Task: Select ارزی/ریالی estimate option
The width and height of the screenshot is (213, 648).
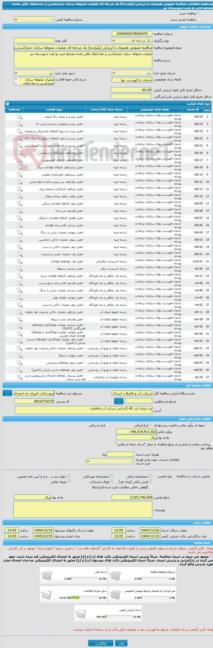Action: click(x=151, y=425)
